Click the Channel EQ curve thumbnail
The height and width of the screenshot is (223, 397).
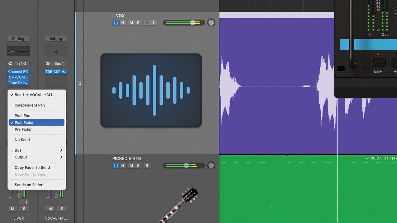click(x=18, y=52)
